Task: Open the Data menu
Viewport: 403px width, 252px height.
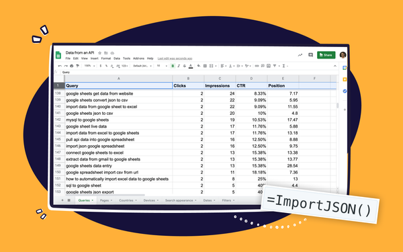Action: pos(117,58)
